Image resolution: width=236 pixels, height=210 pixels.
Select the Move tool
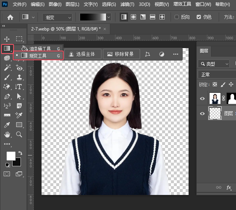[7, 39]
